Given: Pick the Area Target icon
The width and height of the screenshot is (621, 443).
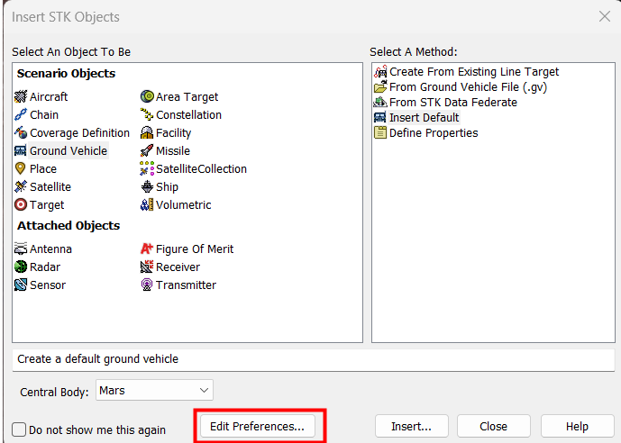Looking at the screenshot, I should pos(147,96).
